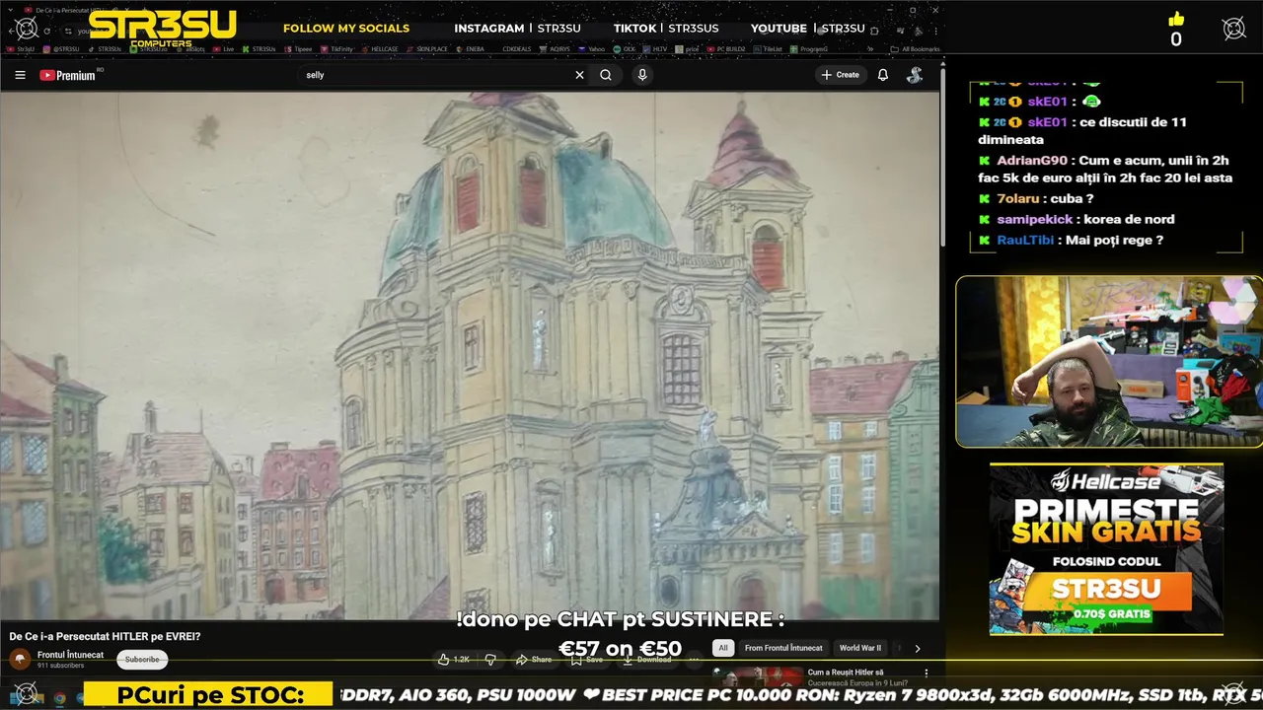Open suggested video 'Cum a Reușit Hitler să'
Viewport: 1263px width, 710px height.
[846, 673]
